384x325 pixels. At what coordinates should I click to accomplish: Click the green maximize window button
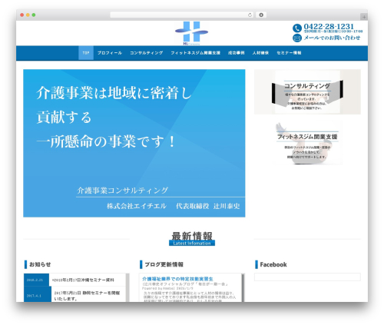click(34, 15)
